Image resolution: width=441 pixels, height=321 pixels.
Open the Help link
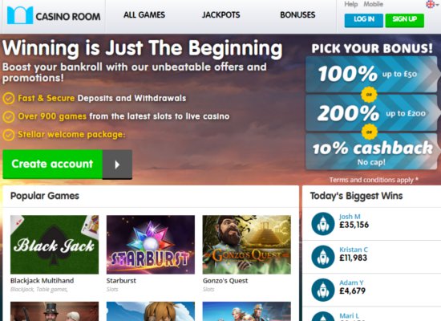coord(350,4)
